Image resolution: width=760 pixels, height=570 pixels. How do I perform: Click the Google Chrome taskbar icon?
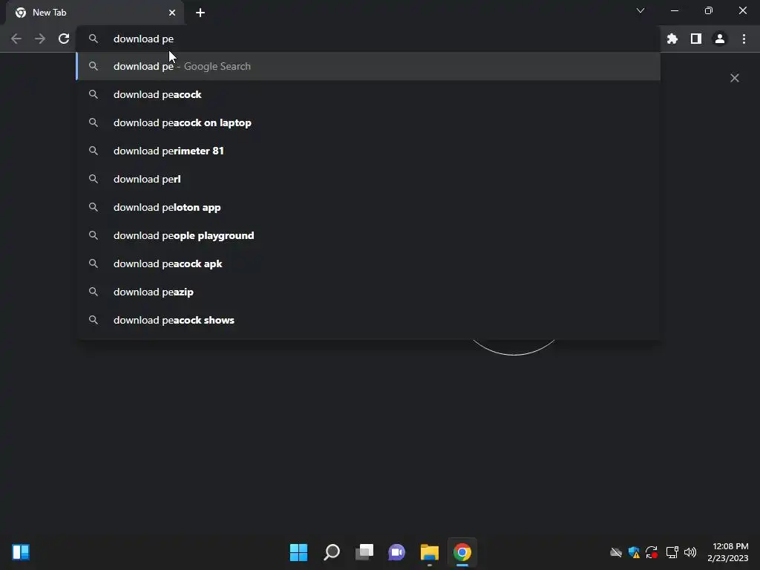(x=462, y=552)
